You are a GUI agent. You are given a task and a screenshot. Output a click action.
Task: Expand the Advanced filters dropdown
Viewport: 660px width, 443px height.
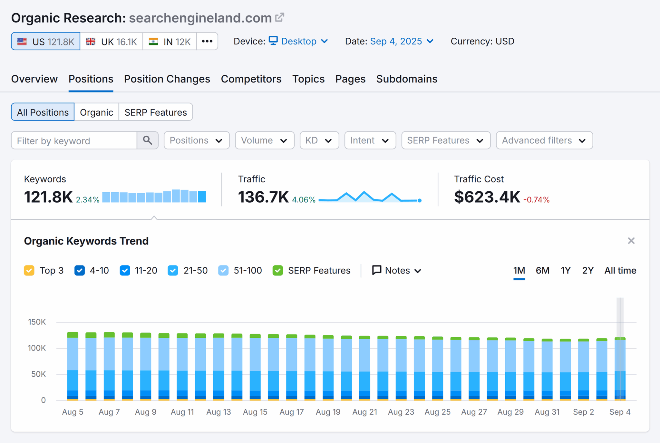[544, 140]
